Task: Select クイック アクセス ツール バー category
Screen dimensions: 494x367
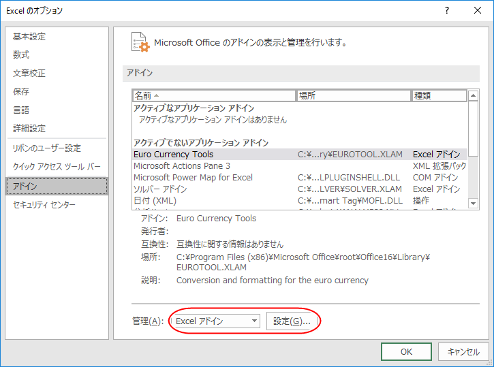Action: tap(57, 167)
